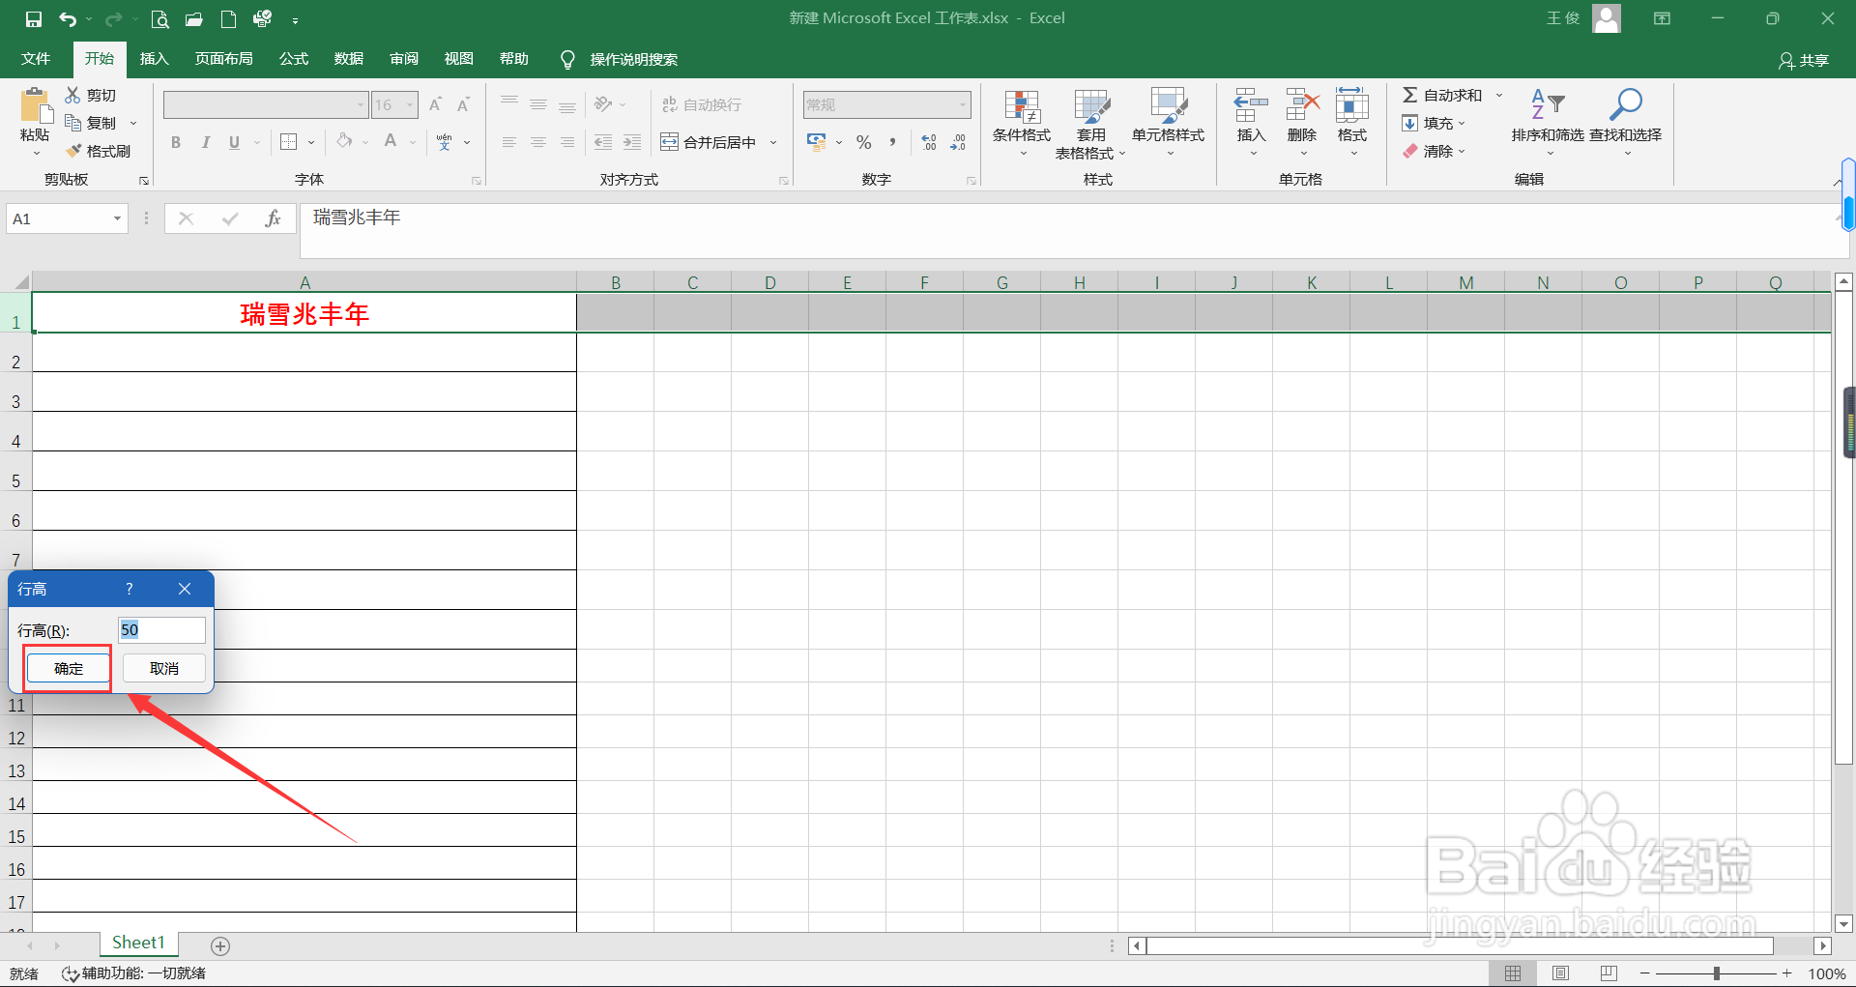Screen dimensions: 1856x987
Task: Click the zoom slider handle
Action: pos(1717,973)
